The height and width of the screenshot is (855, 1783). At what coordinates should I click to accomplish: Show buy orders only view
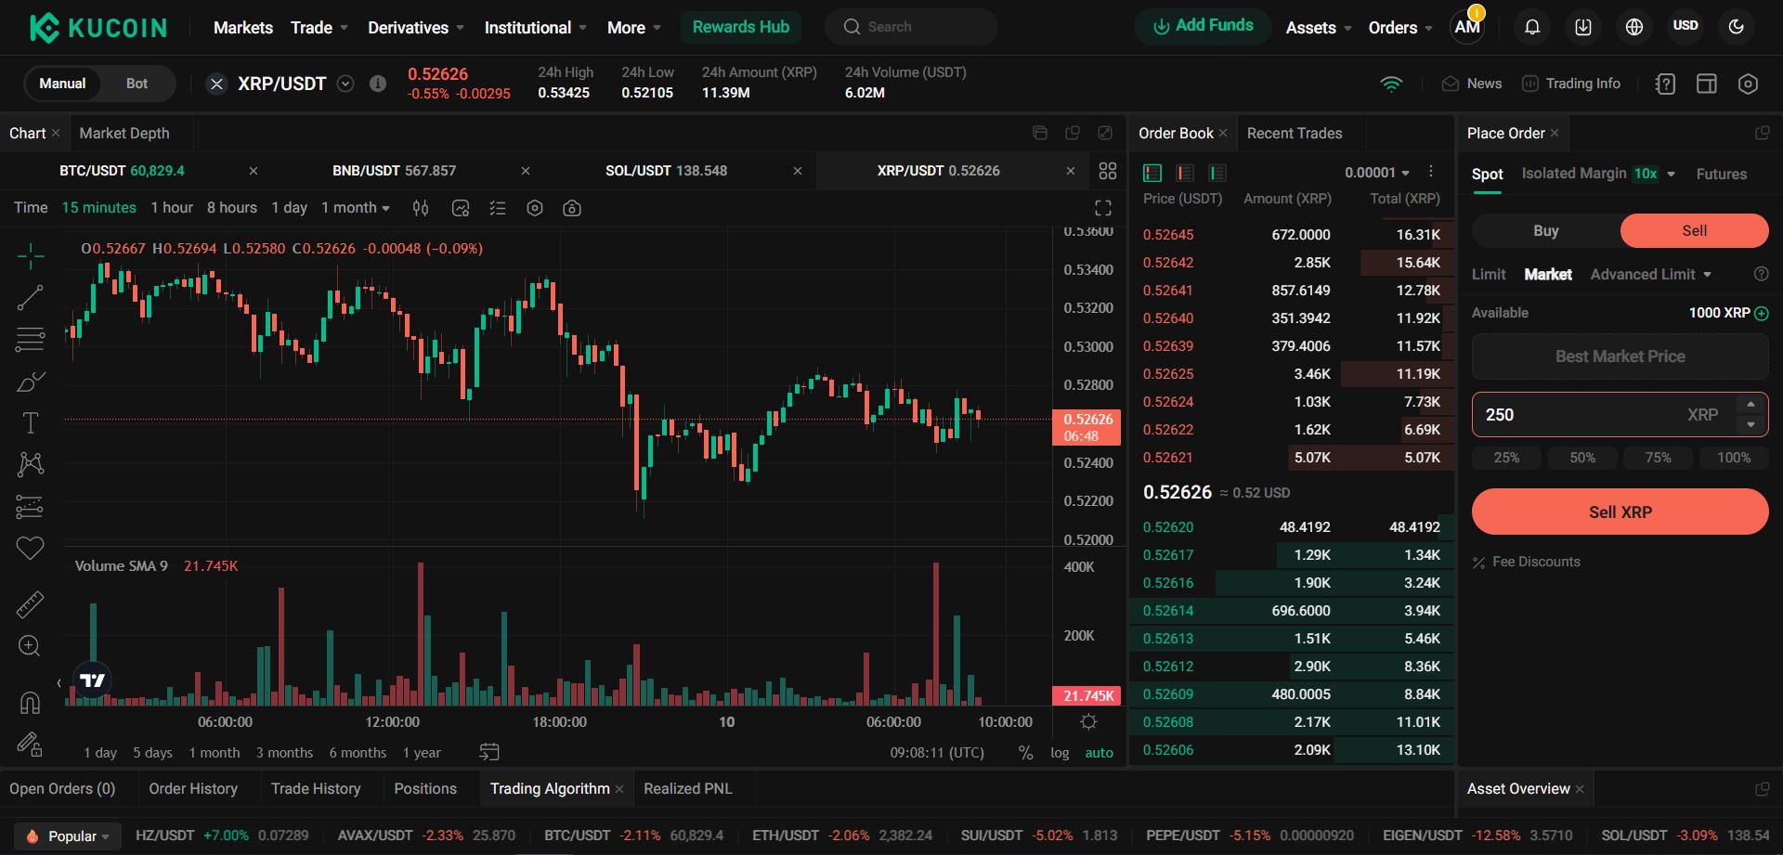click(1217, 173)
